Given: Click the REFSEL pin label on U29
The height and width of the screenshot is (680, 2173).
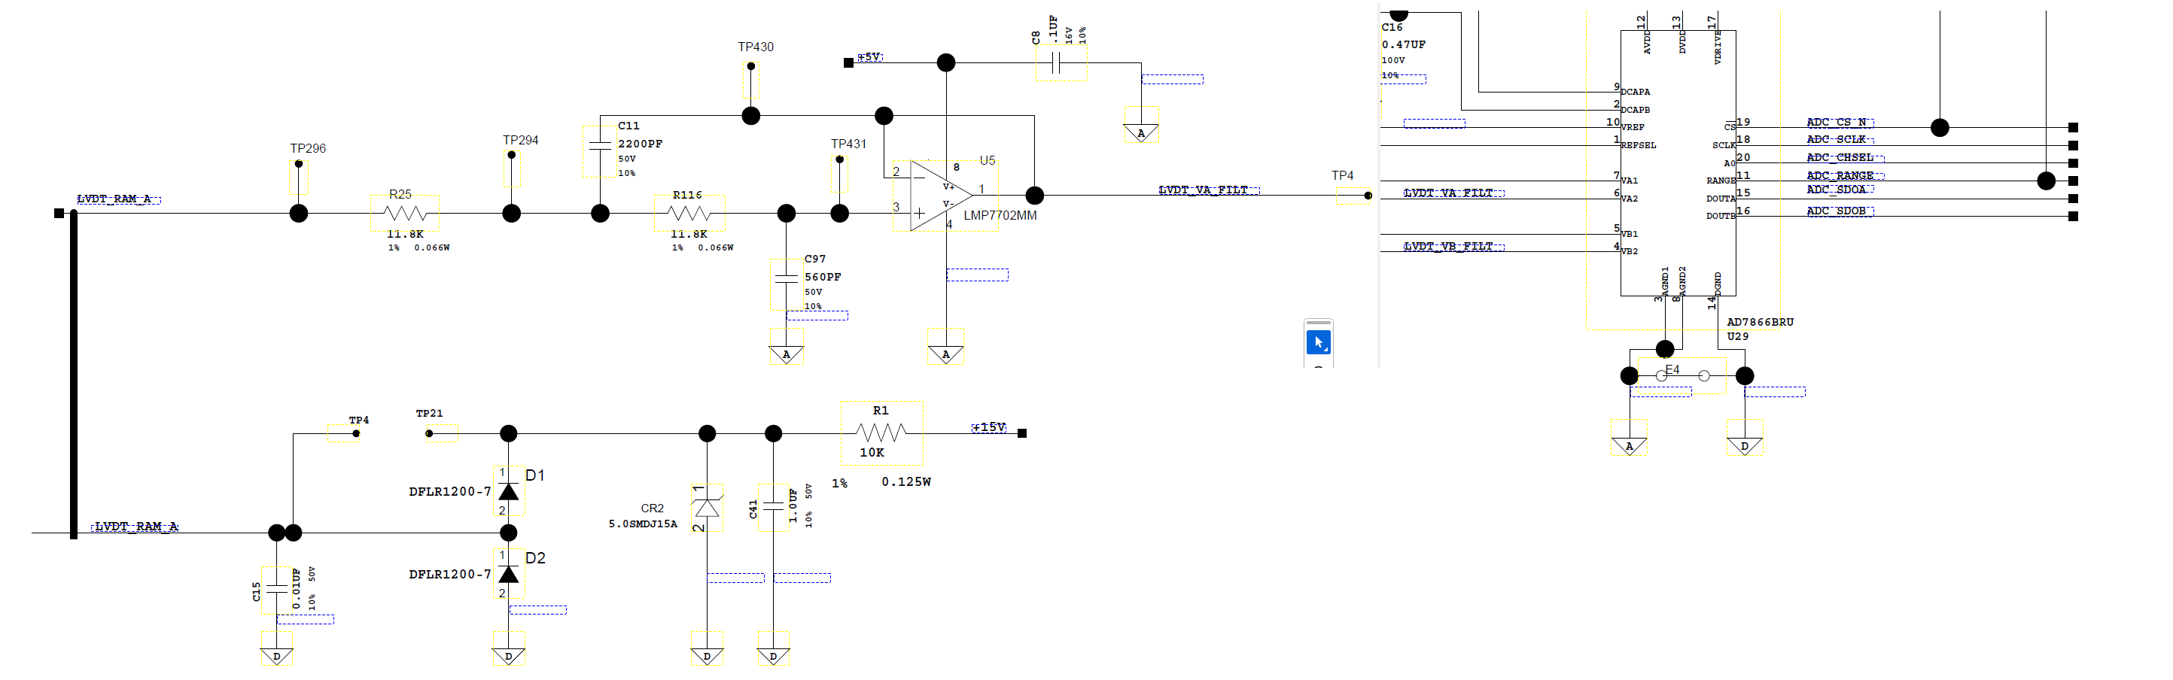Looking at the screenshot, I should (1638, 145).
